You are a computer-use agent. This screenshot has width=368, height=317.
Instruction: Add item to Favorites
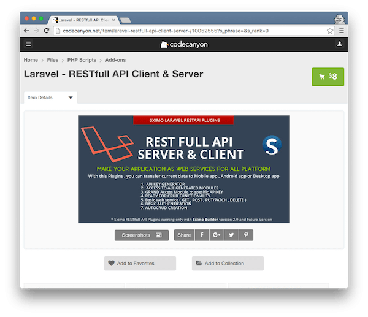coord(140,263)
